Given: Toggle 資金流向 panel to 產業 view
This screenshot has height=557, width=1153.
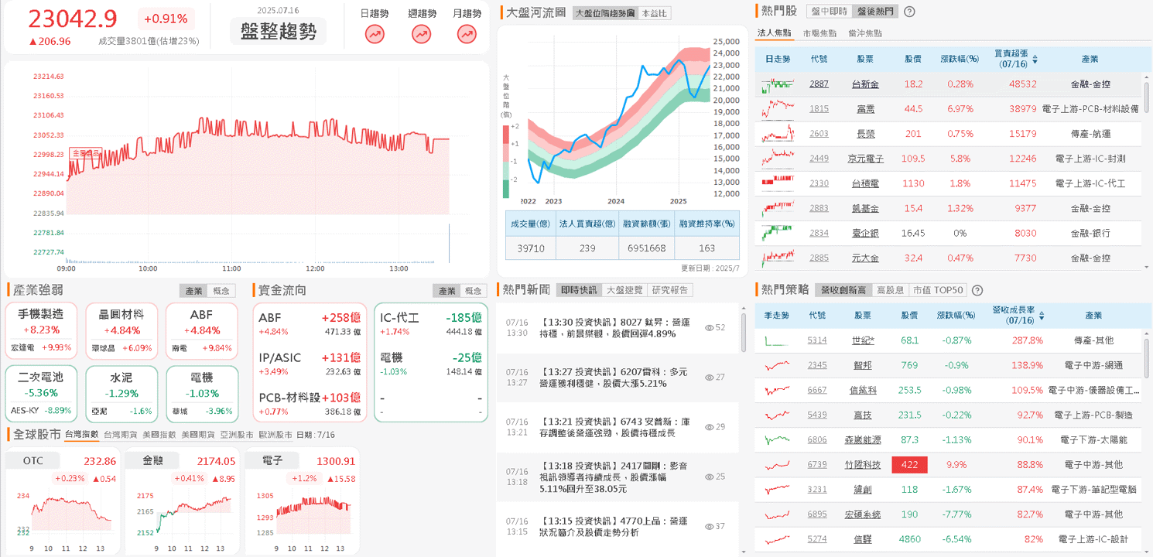Looking at the screenshot, I should 447,291.
